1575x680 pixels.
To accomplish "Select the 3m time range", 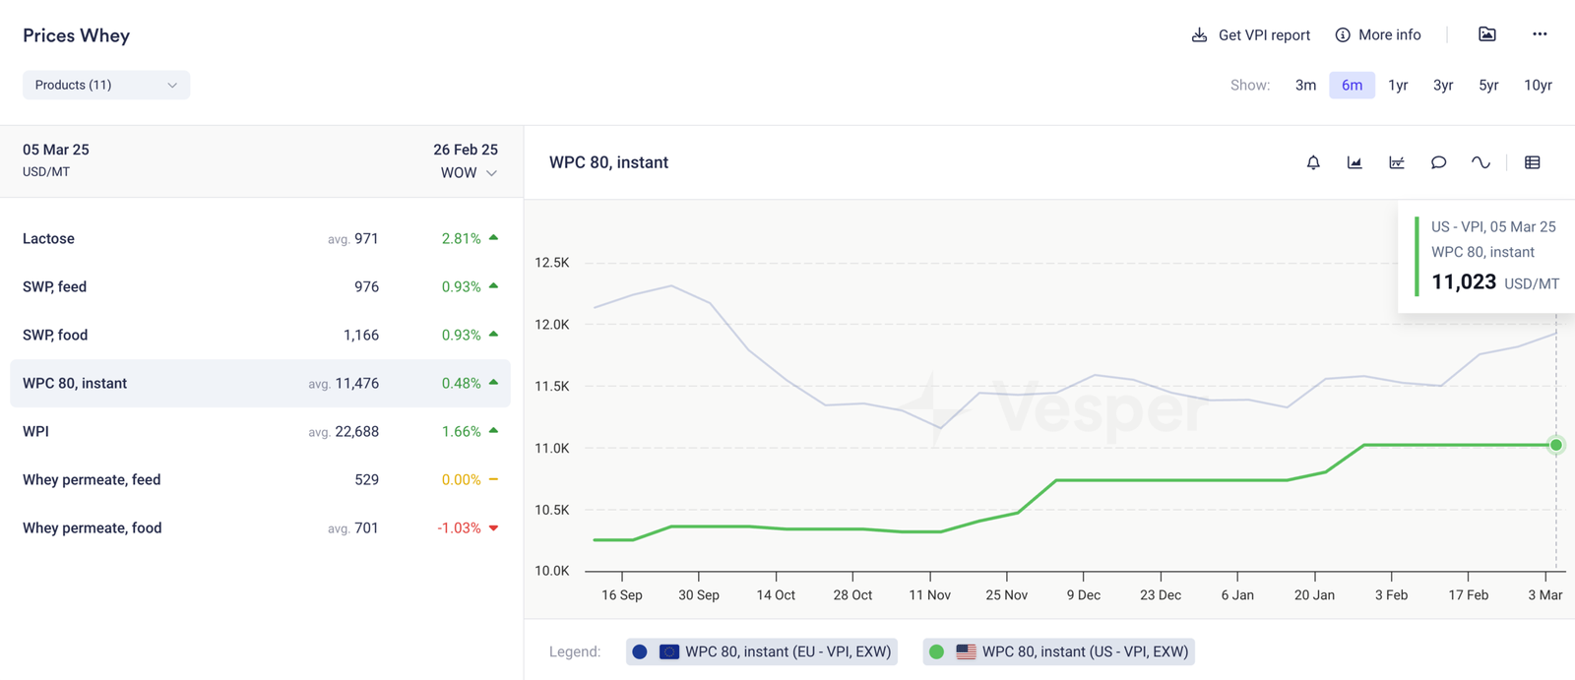I will tap(1305, 86).
